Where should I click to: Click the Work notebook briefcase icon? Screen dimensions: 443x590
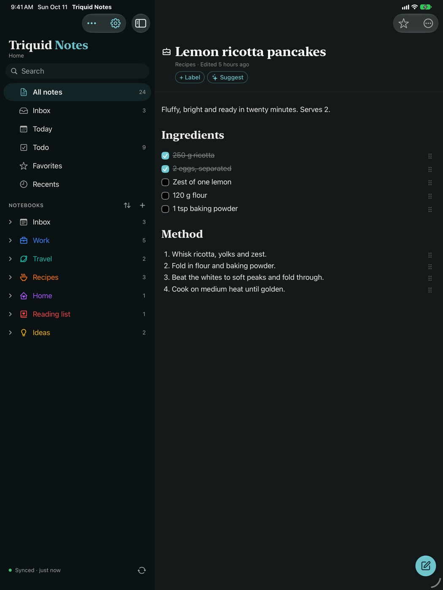pos(24,240)
